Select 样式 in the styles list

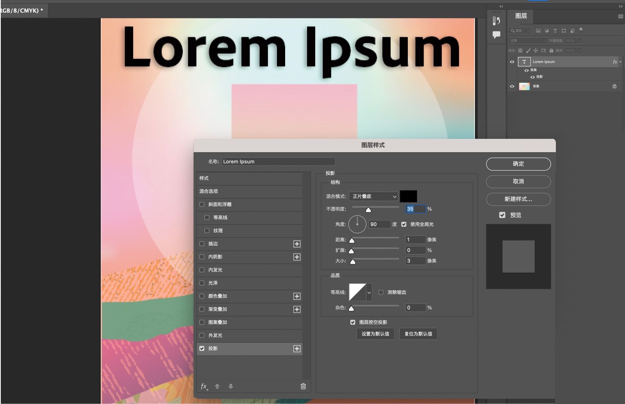(250, 178)
